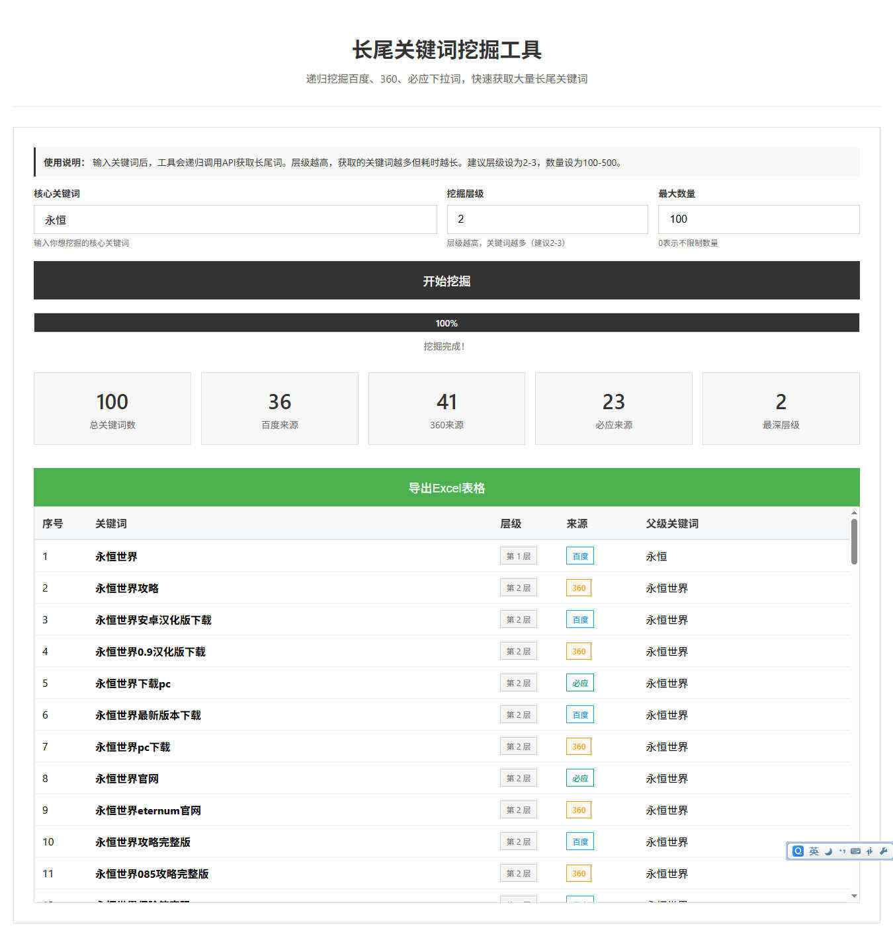This screenshot has height=936, width=893.
Task: Click the 100% progress bar
Action: pos(446,323)
